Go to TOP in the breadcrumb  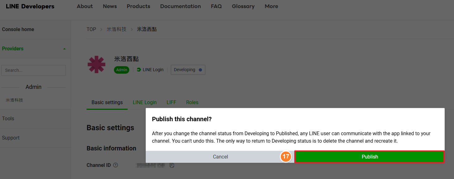click(x=91, y=29)
